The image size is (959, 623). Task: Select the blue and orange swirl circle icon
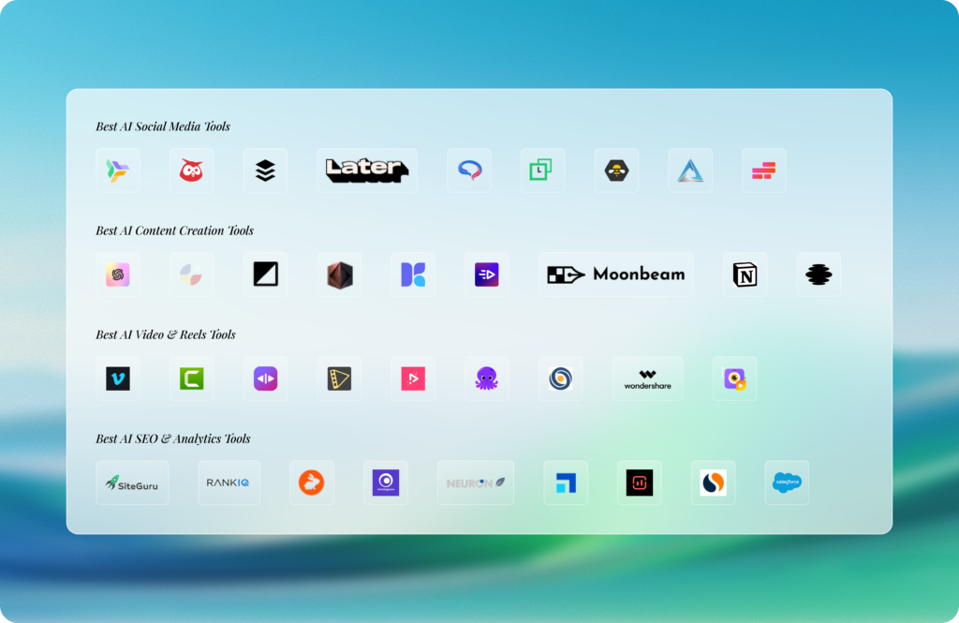[560, 378]
